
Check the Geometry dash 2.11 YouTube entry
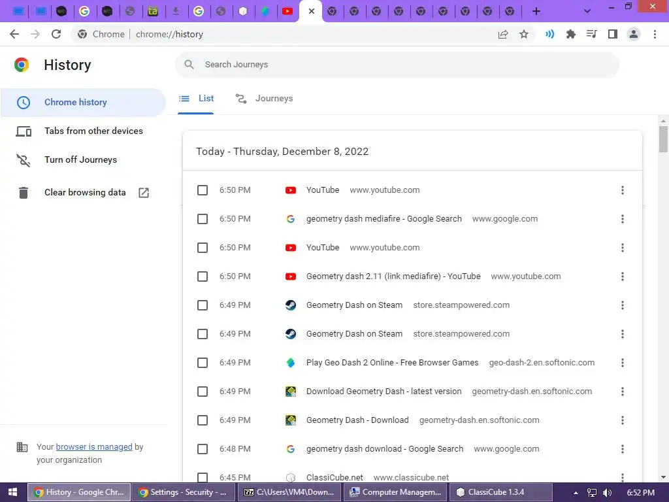(203, 276)
